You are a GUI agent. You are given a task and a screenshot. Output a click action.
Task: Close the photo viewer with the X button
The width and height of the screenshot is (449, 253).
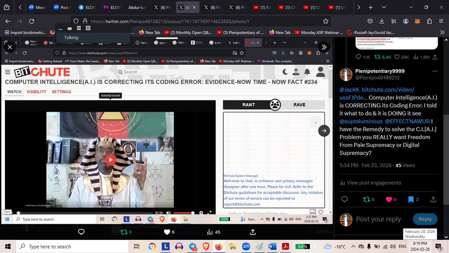[10, 47]
